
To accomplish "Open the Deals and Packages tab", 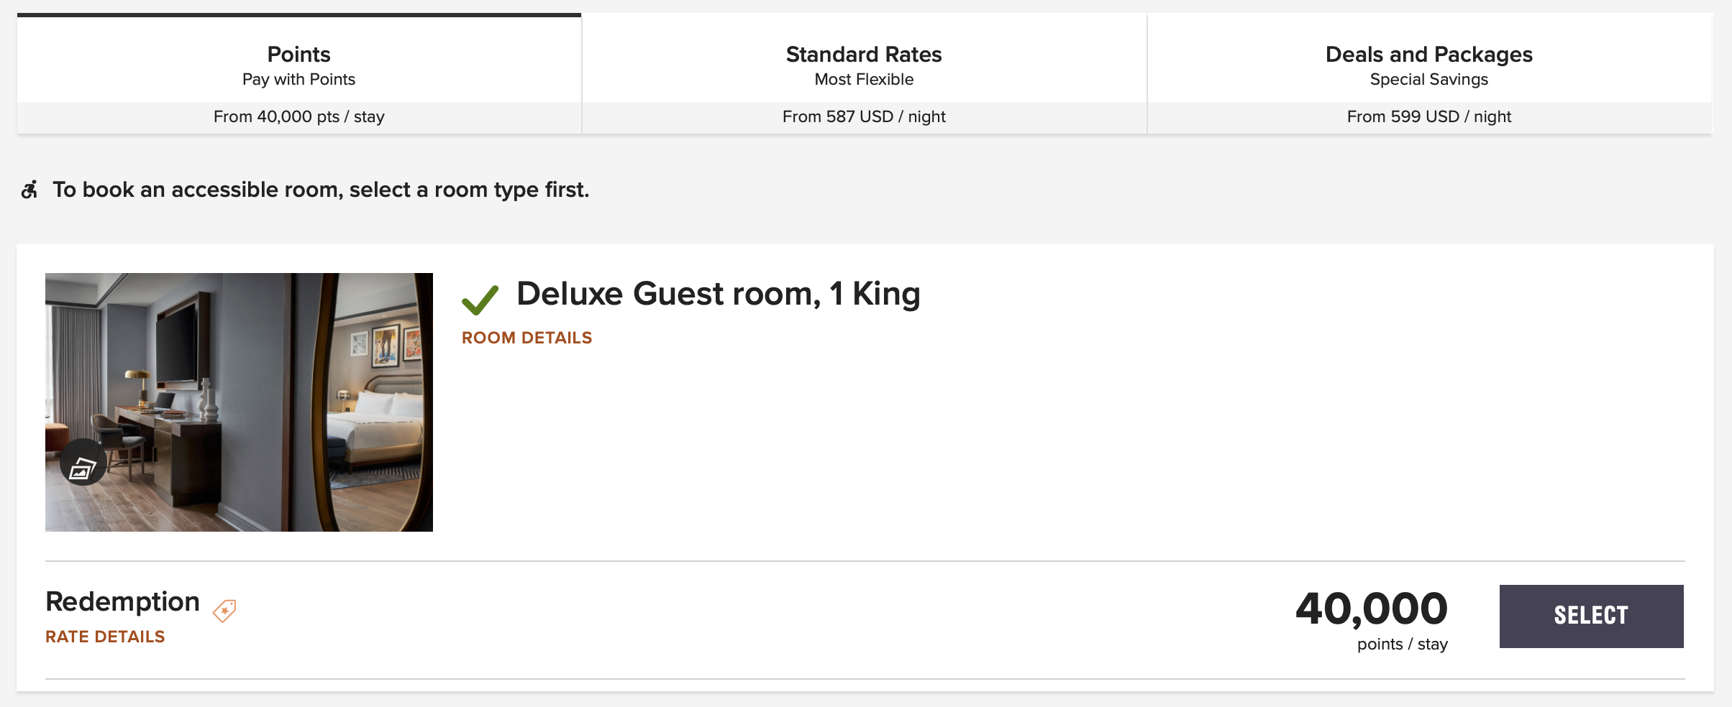I will [1429, 73].
